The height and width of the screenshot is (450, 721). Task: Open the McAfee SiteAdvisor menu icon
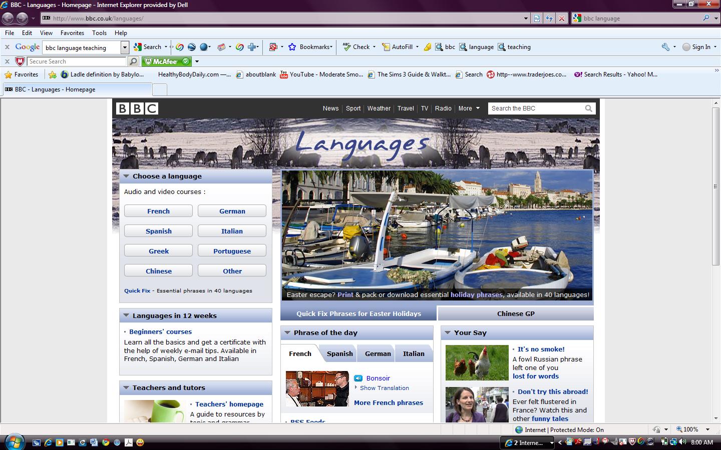tap(197, 61)
